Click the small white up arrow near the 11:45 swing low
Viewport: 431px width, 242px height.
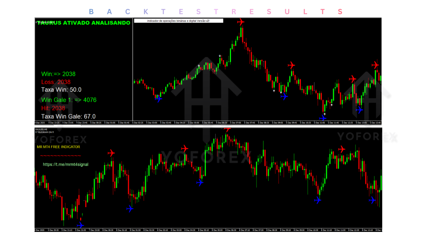[332, 105]
